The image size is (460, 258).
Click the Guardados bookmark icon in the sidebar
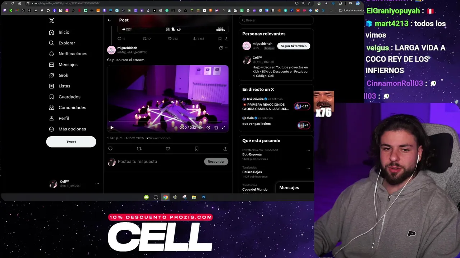[51, 97]
